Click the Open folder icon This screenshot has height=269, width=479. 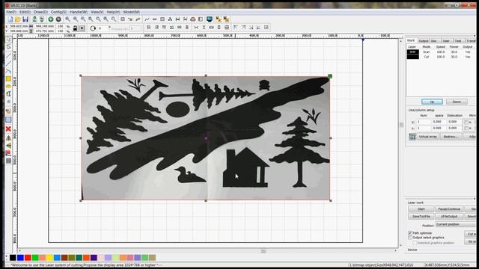pos(18,19)
